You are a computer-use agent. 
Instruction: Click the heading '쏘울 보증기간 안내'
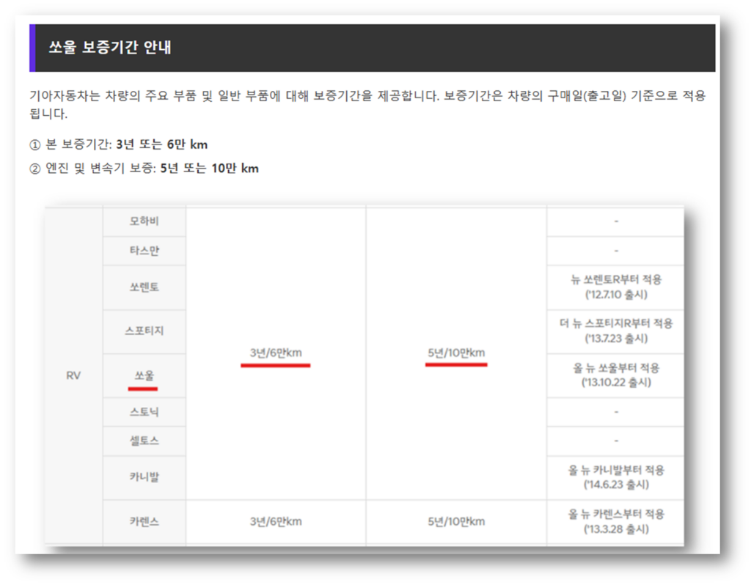click(x=110, y=48)
